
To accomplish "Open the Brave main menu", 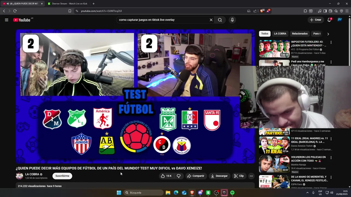I will 347,11.
